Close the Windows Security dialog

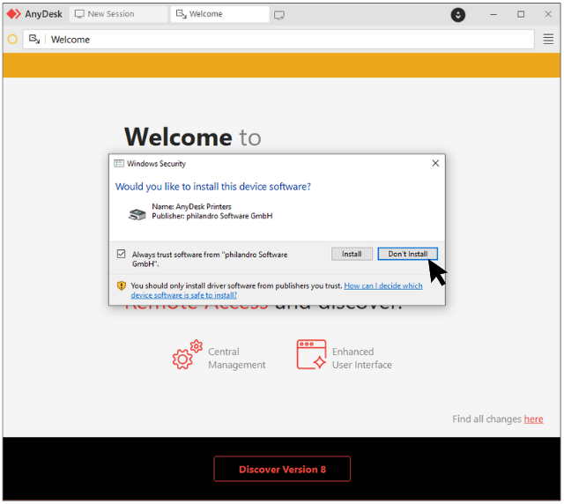pos(435,163)
